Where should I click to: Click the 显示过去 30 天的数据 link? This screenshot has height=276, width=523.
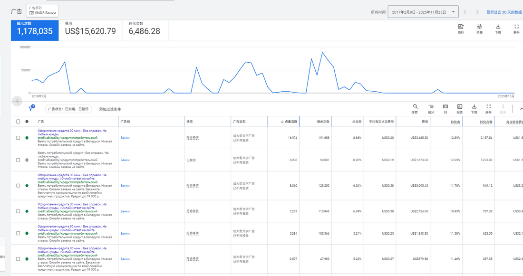pyautogui.click(x=504, y=12)
